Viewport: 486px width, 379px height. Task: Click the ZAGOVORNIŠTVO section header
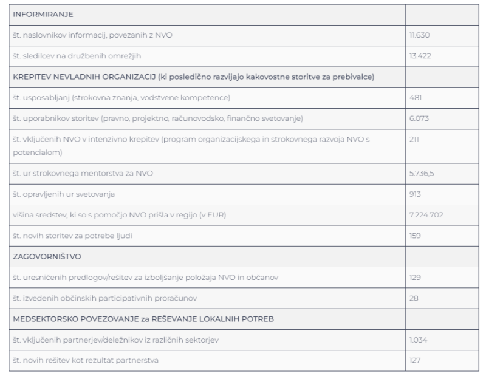[x=47, y=256]
